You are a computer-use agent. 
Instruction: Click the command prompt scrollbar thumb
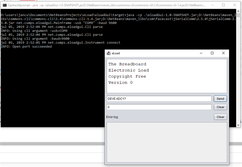pyautogui.click(x=238, y=15)
